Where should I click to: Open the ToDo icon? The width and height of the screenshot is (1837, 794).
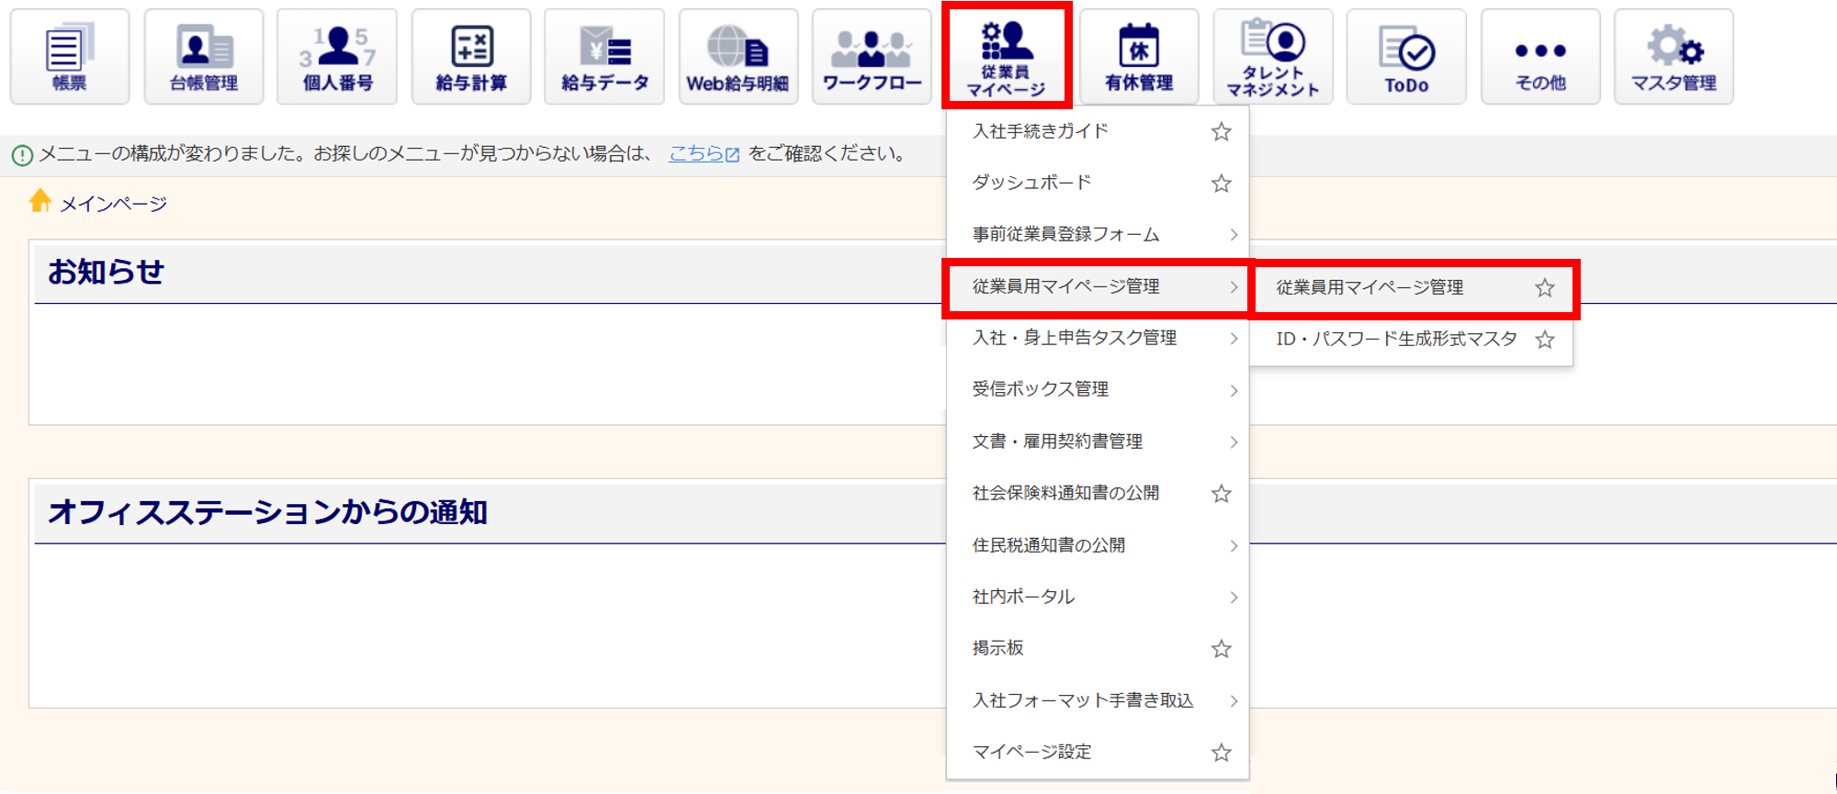point(1406,57)
